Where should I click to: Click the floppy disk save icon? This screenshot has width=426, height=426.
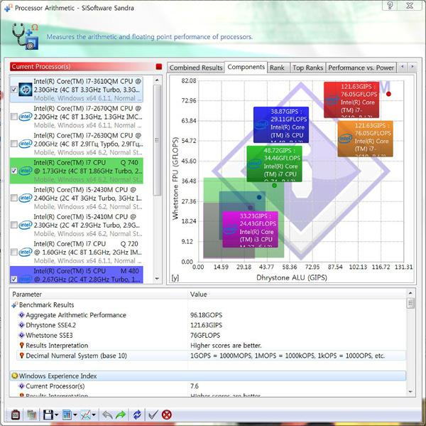pyautogui.click(x=48, y=415)
